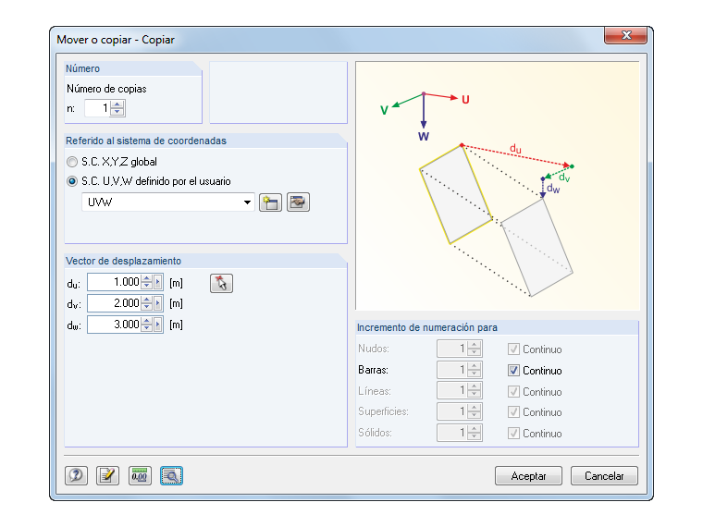Decrease dv displacement value
The height and width of the screenshot is (527, 703).
[x=146, y=307]
